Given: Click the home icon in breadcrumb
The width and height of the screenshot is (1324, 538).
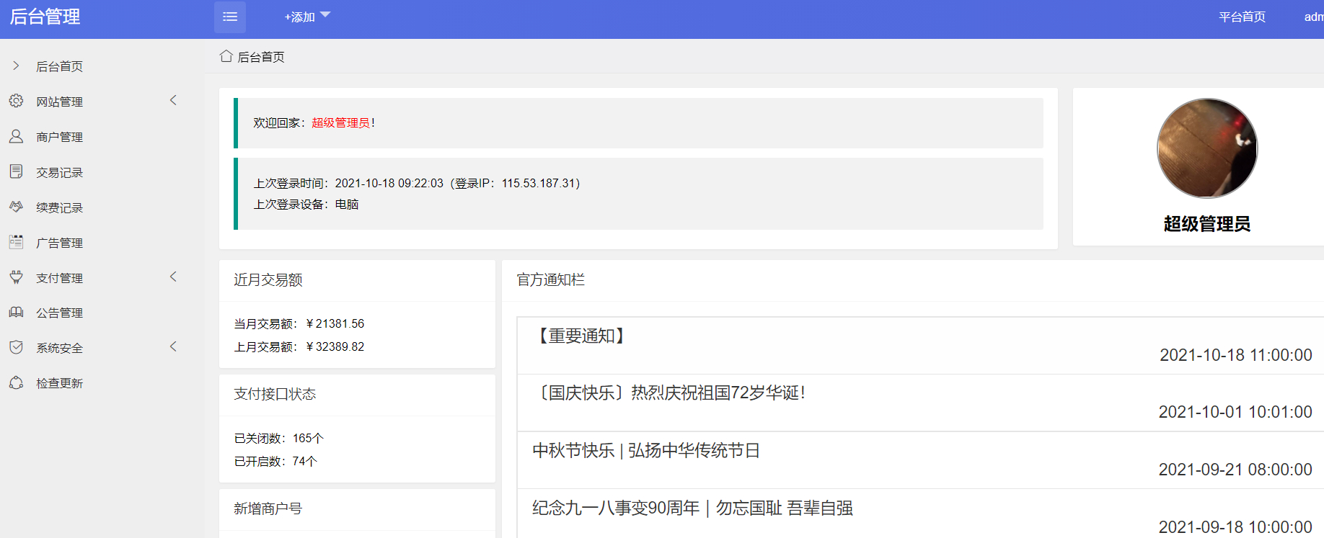Looking at the screenshot, I should tap(226, 56).
